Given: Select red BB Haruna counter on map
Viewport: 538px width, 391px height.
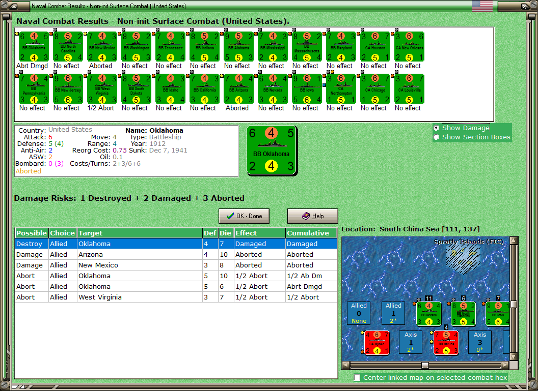Looking at the screenshot, I should click(x=446, y=343).
